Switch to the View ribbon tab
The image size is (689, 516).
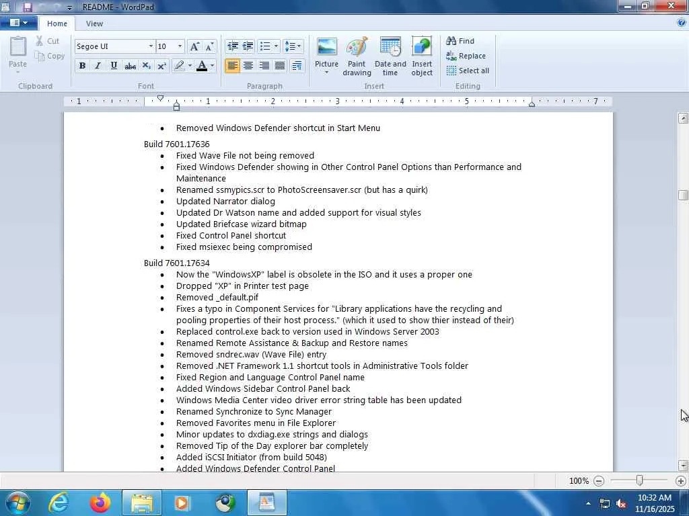94,24
